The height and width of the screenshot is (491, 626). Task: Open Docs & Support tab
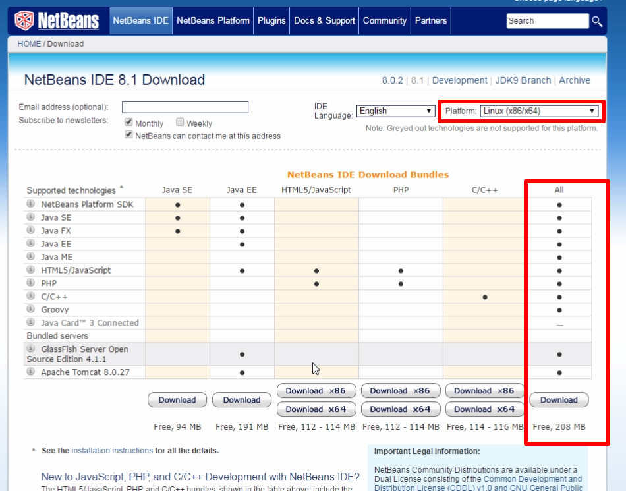324,20
